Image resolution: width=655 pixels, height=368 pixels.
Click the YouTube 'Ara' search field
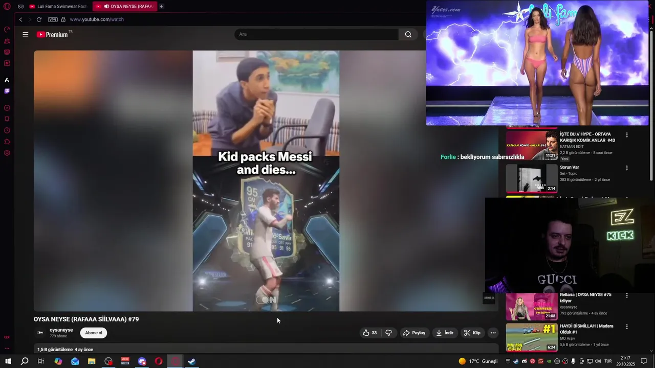[316, 34]
